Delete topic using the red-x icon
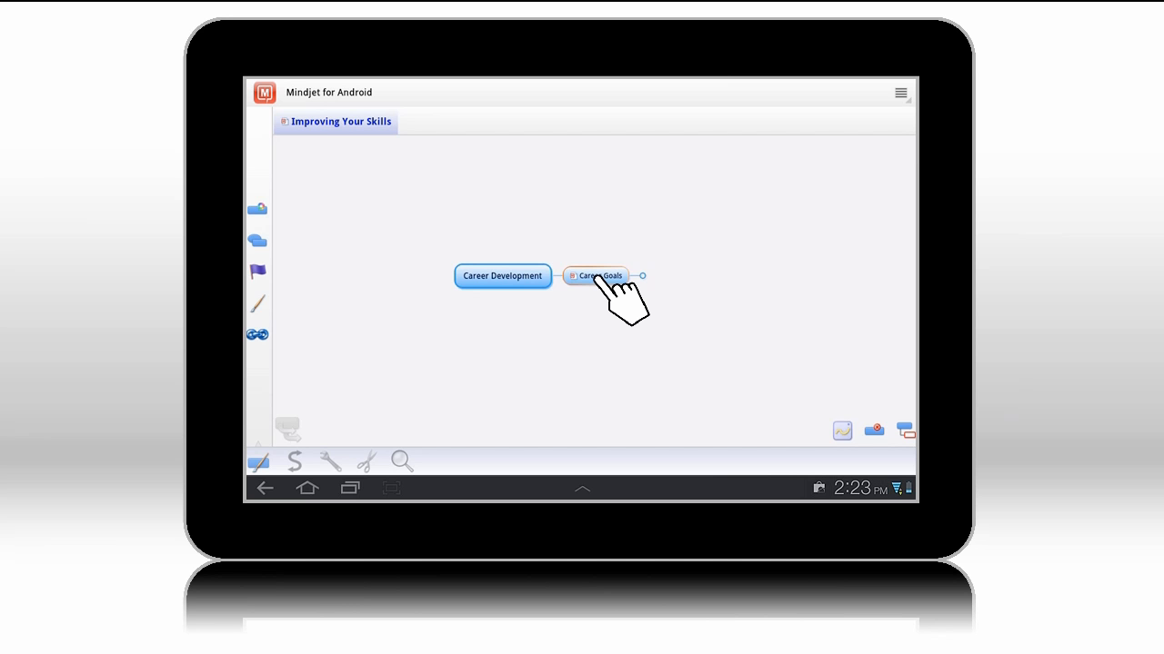Screen dimensions: 1164x654 click(874, 430)
